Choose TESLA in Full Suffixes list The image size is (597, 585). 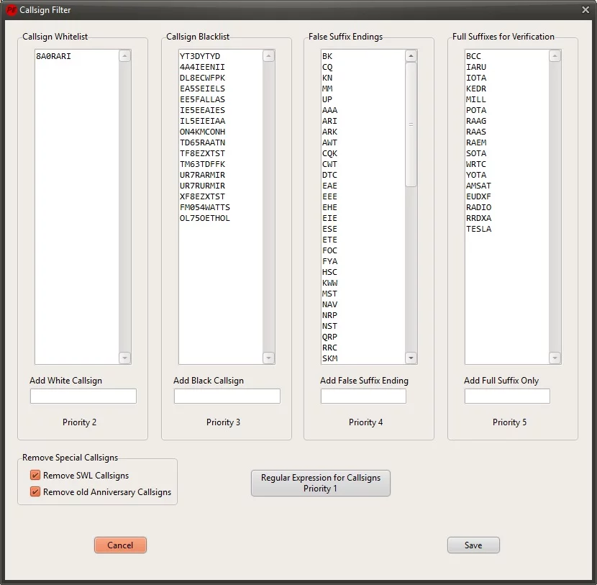[x=479, y=229]
